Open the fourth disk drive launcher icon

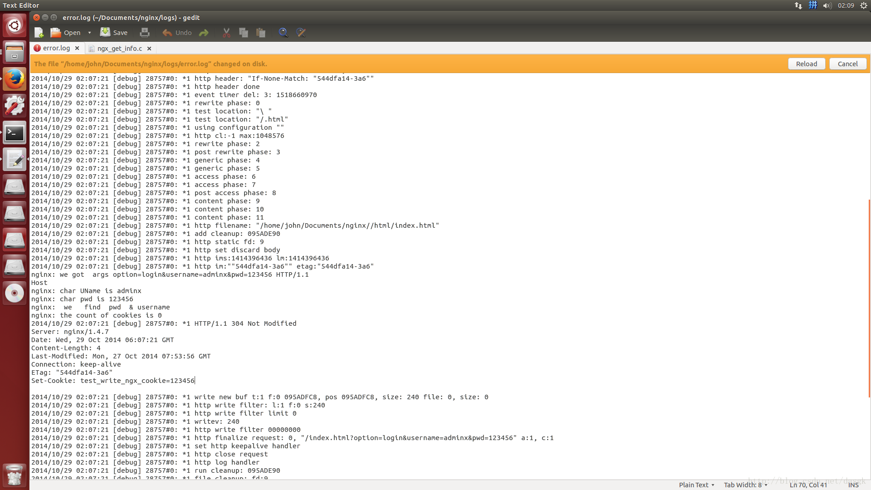pos(15,266)
